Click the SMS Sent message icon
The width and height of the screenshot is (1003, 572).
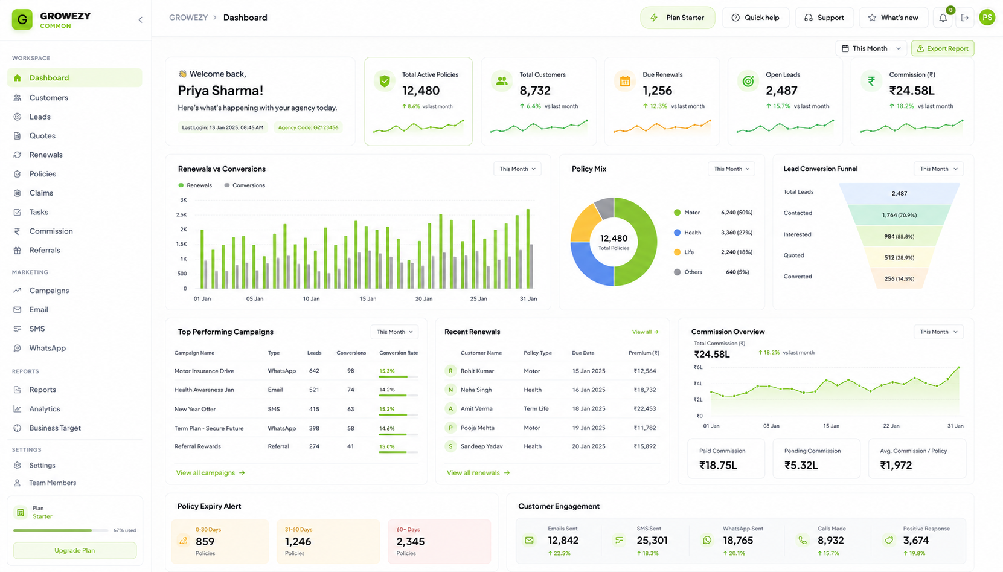click(x=619, y=540)
